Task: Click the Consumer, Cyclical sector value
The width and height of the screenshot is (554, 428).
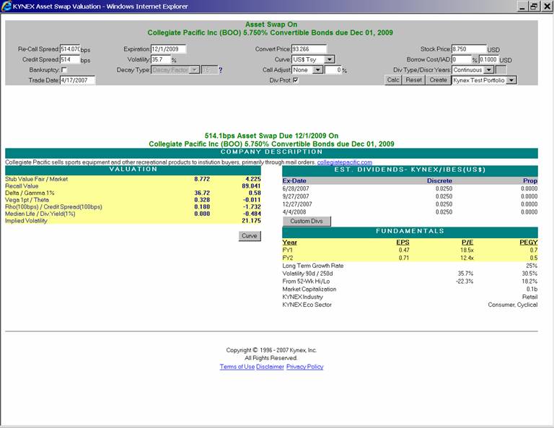Action: (513, 305)
